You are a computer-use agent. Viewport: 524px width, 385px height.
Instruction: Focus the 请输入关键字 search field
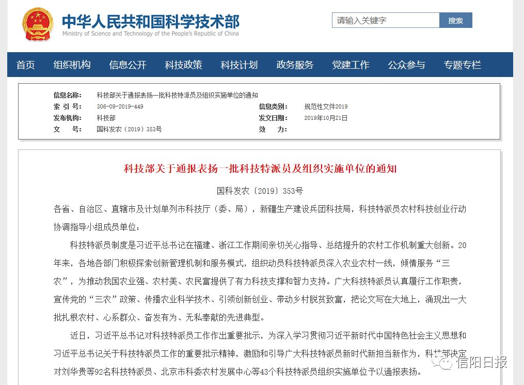(385, 20)
